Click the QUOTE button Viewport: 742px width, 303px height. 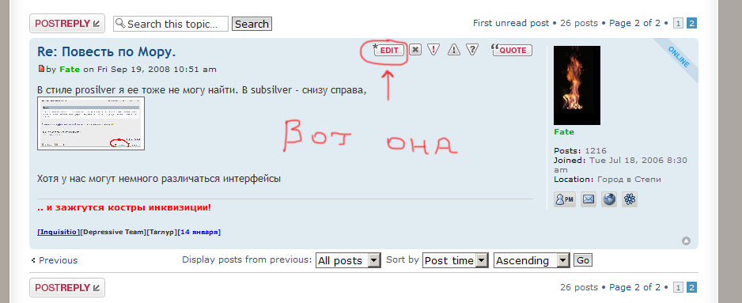click(513, 50)
